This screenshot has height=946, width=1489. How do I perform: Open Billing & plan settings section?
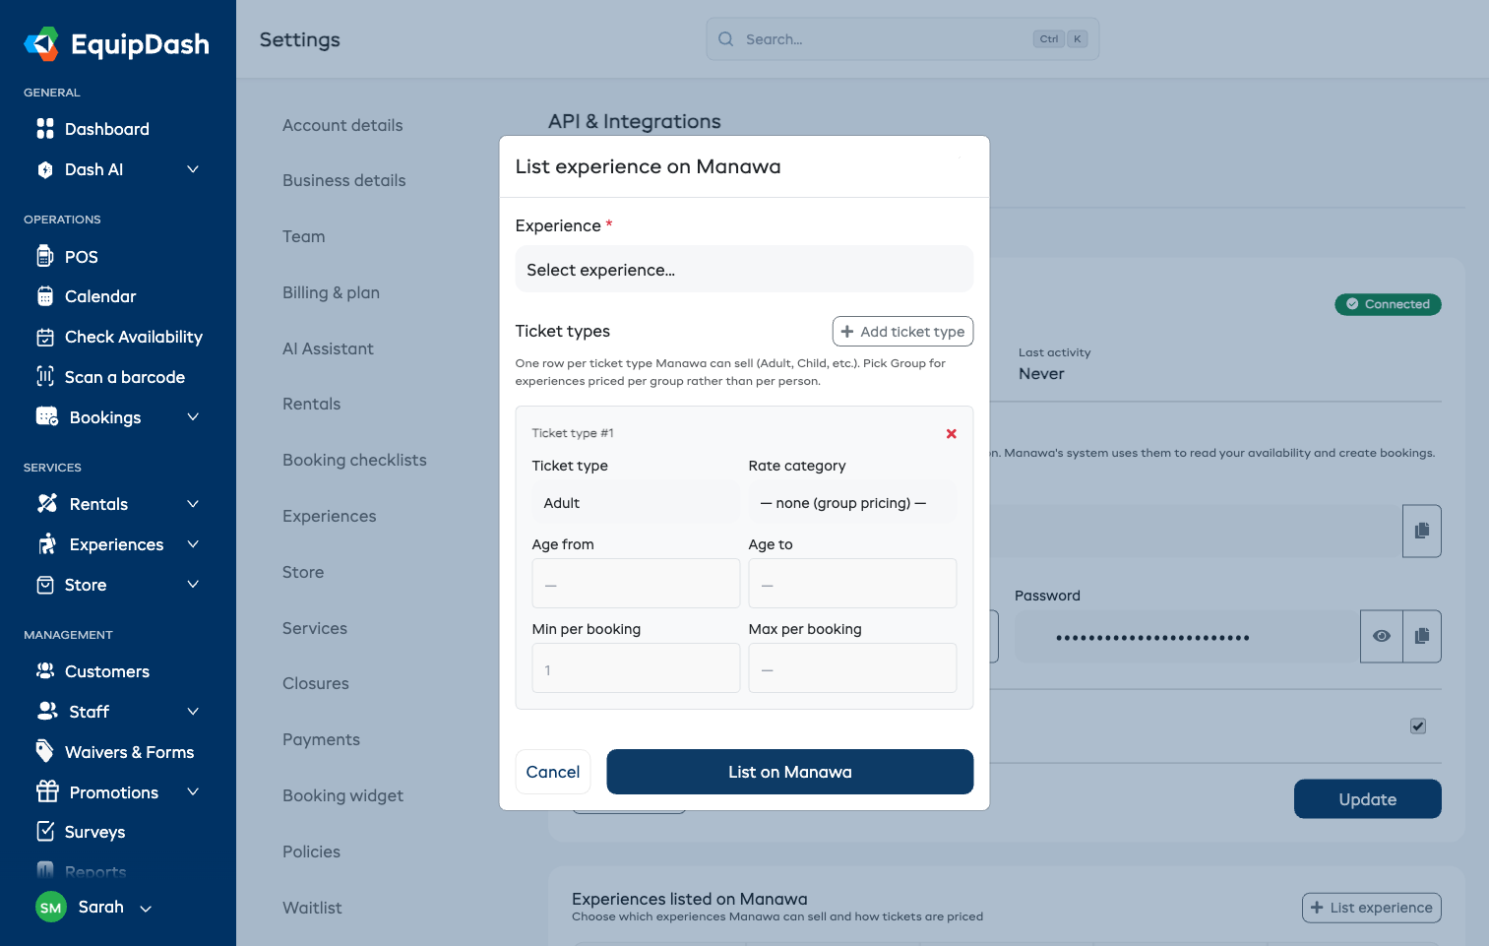(331, 292)
